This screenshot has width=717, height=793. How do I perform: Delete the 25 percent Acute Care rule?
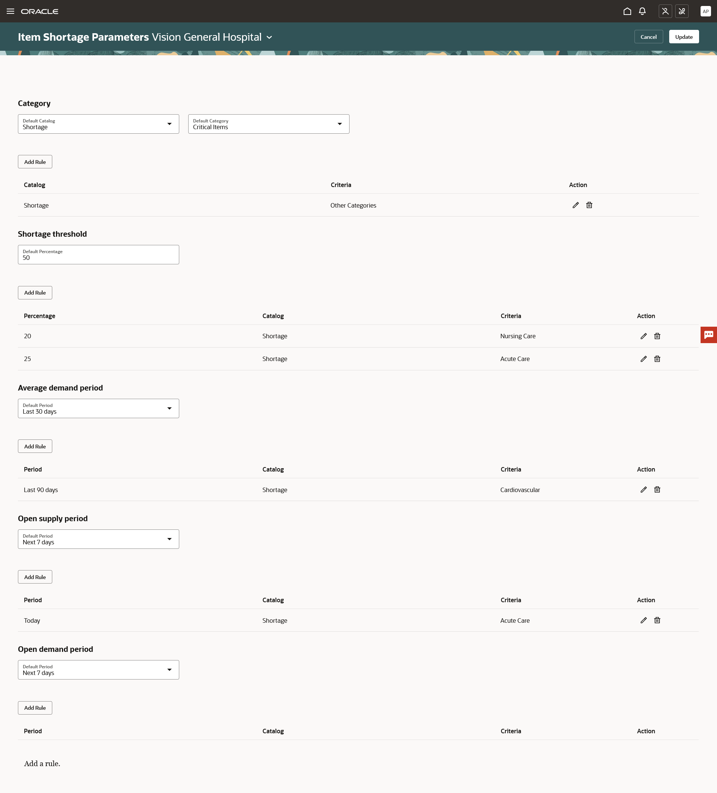pyautogui.click(x=657, y=359)
